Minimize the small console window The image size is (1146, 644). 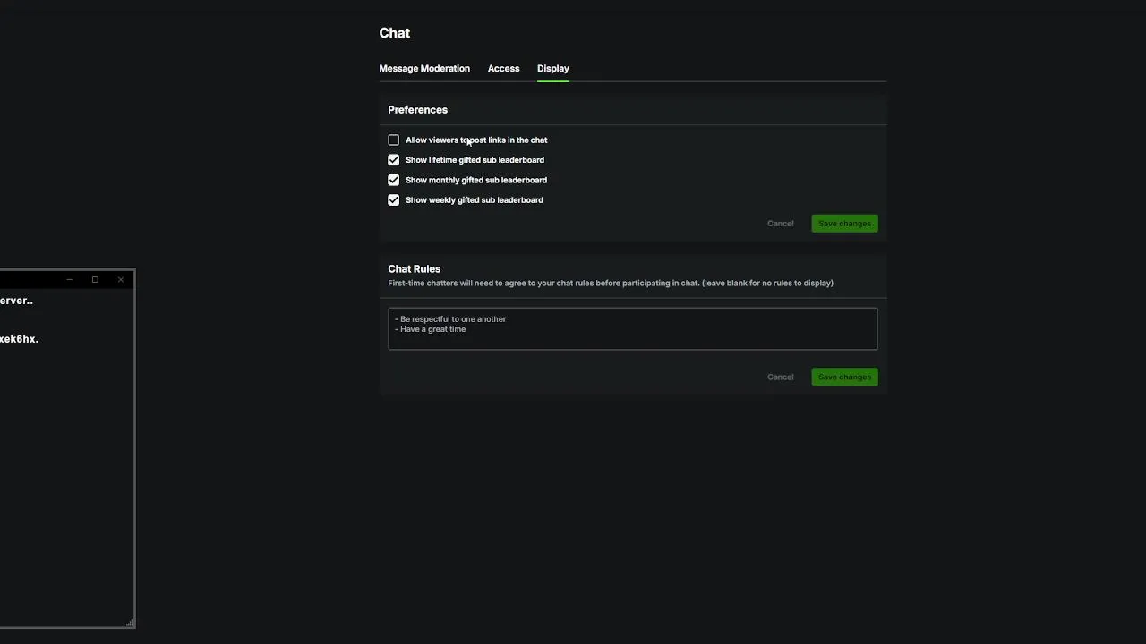(x=69, y=280)
